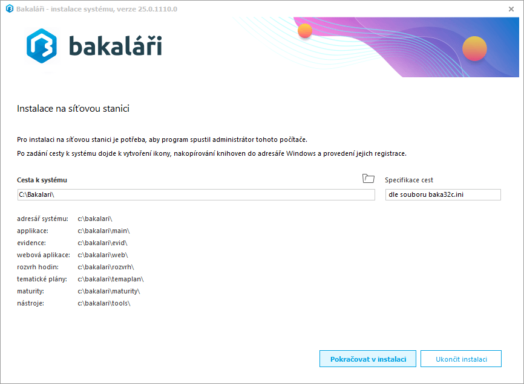Screen dimensions: 524x384
Task: Focus the Cesta k systému path field
Action: (196, 194)
